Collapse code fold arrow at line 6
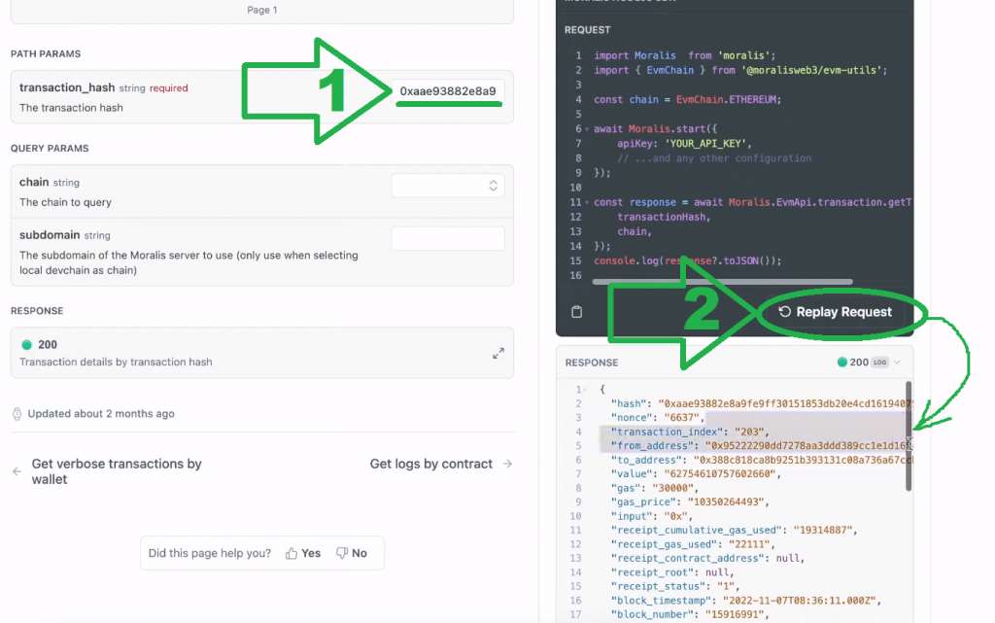Viewport: 995px width, 623px height. tap(587, 129)
